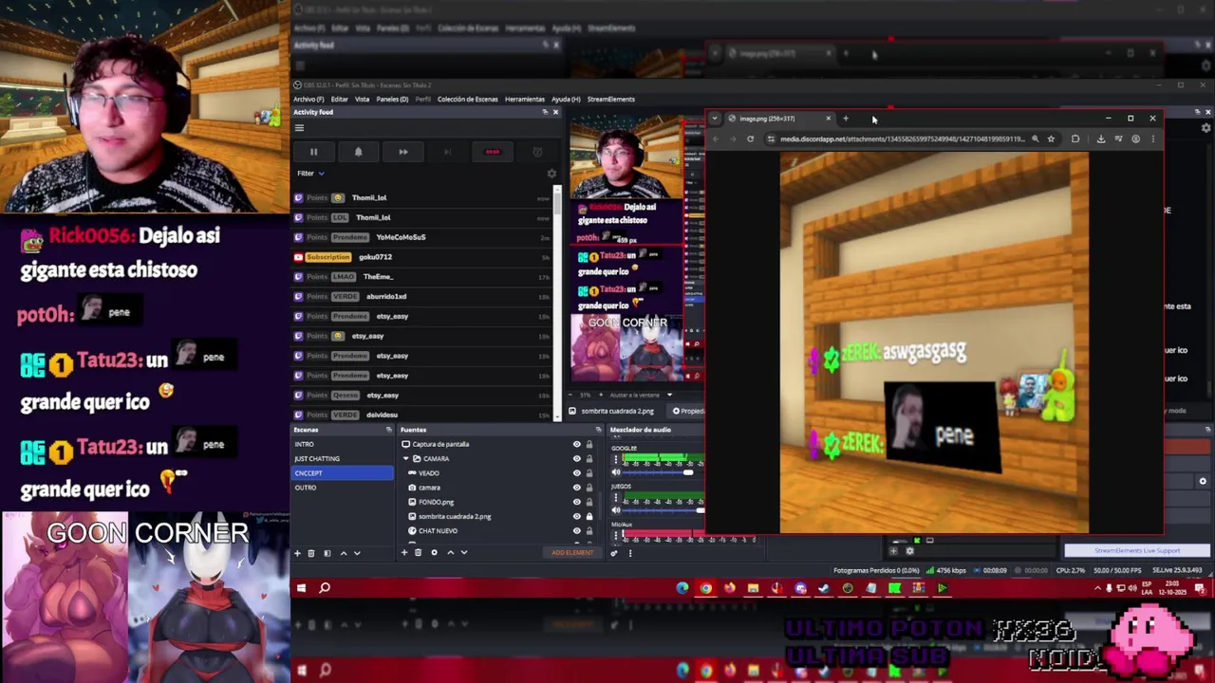This screenshot has width=1215, height=683.
Task: Open the Activity feed hamburger menu
Action: tap(299, 128)
